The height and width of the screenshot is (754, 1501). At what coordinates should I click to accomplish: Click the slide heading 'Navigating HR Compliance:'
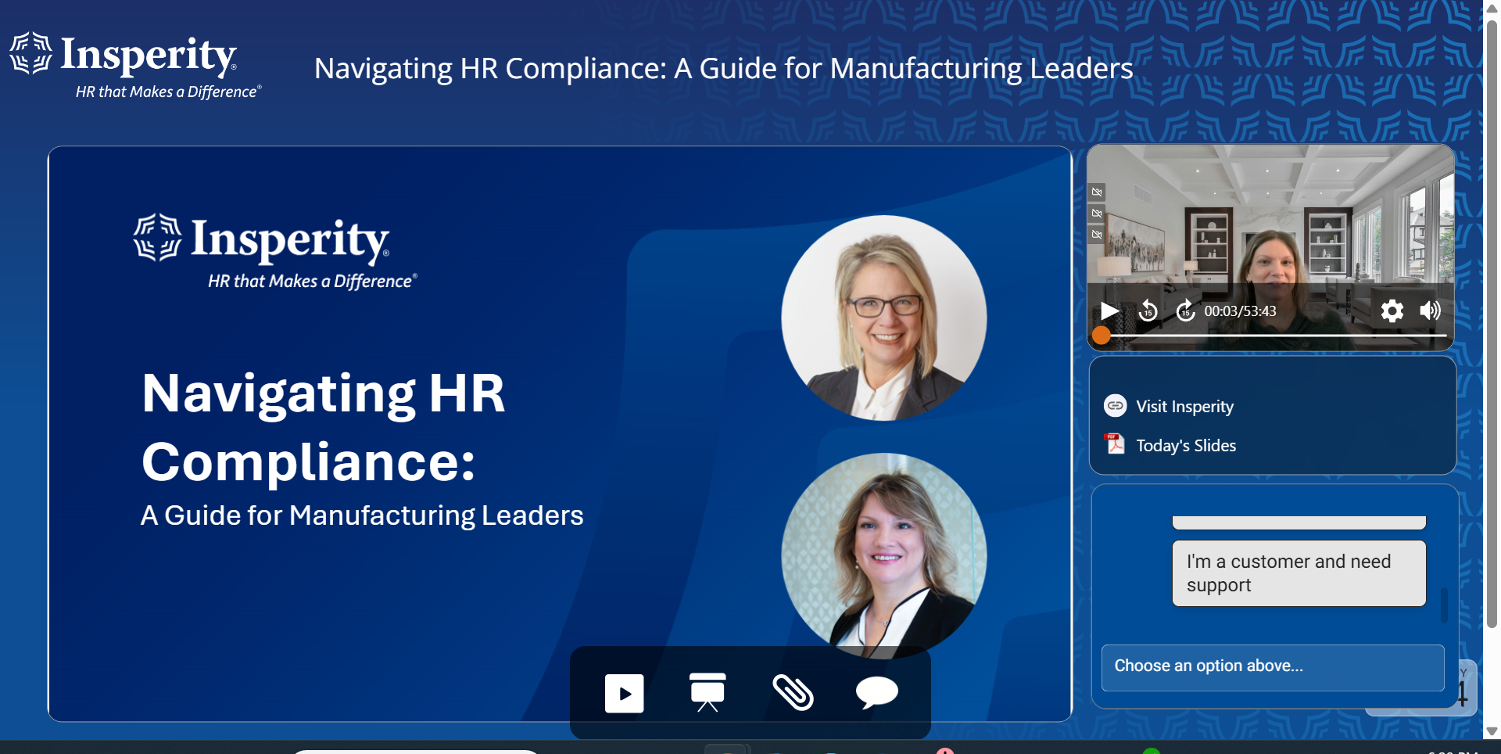[324, 427]
